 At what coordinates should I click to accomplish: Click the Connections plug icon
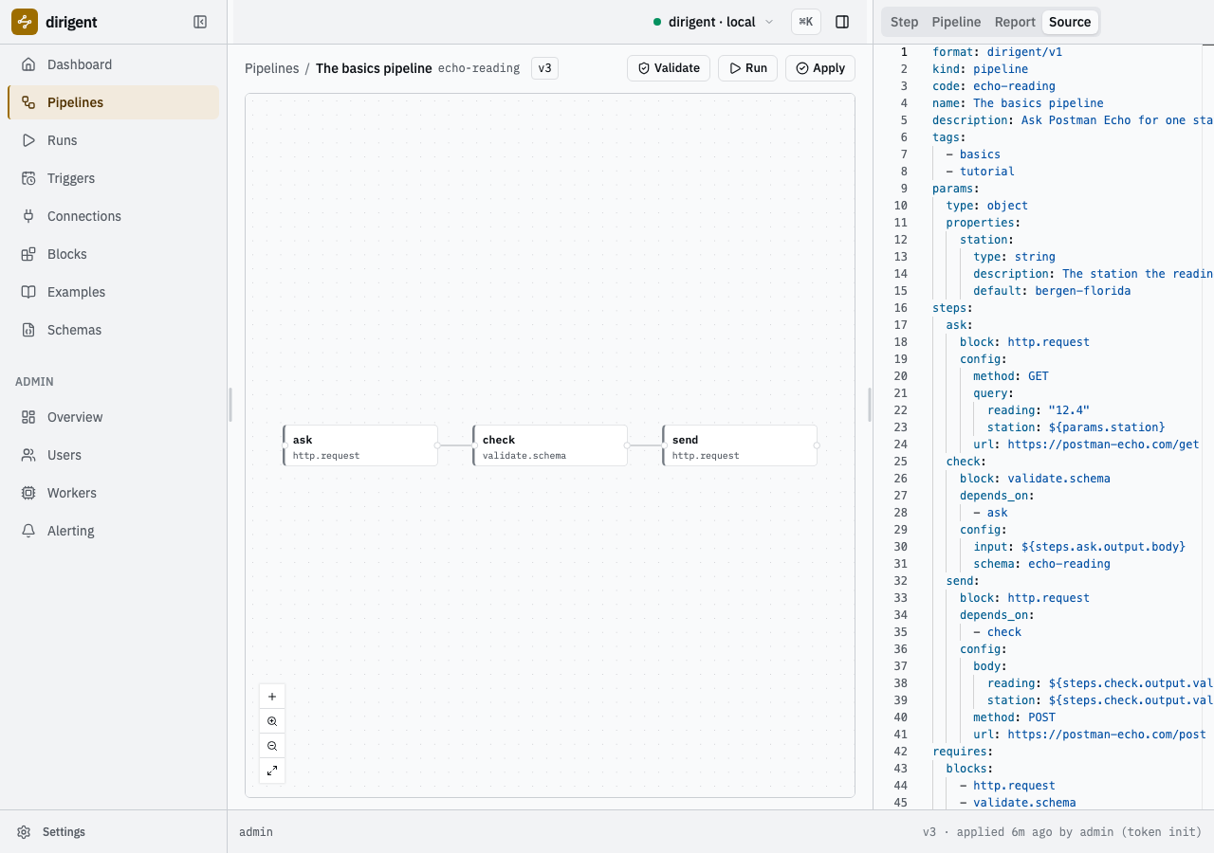pyautogui.click(x=28, y=216)
